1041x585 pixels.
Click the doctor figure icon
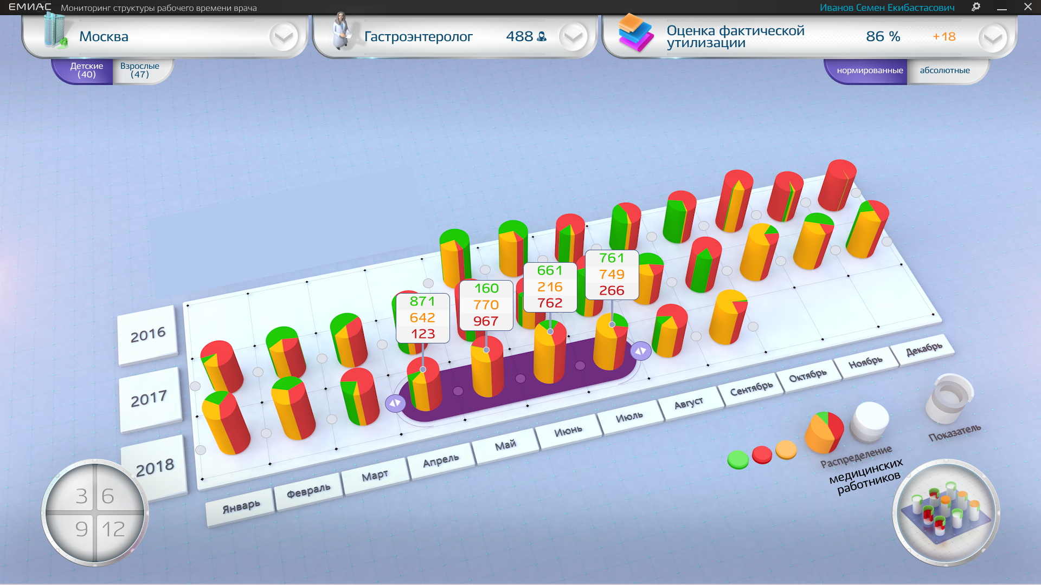341,31
